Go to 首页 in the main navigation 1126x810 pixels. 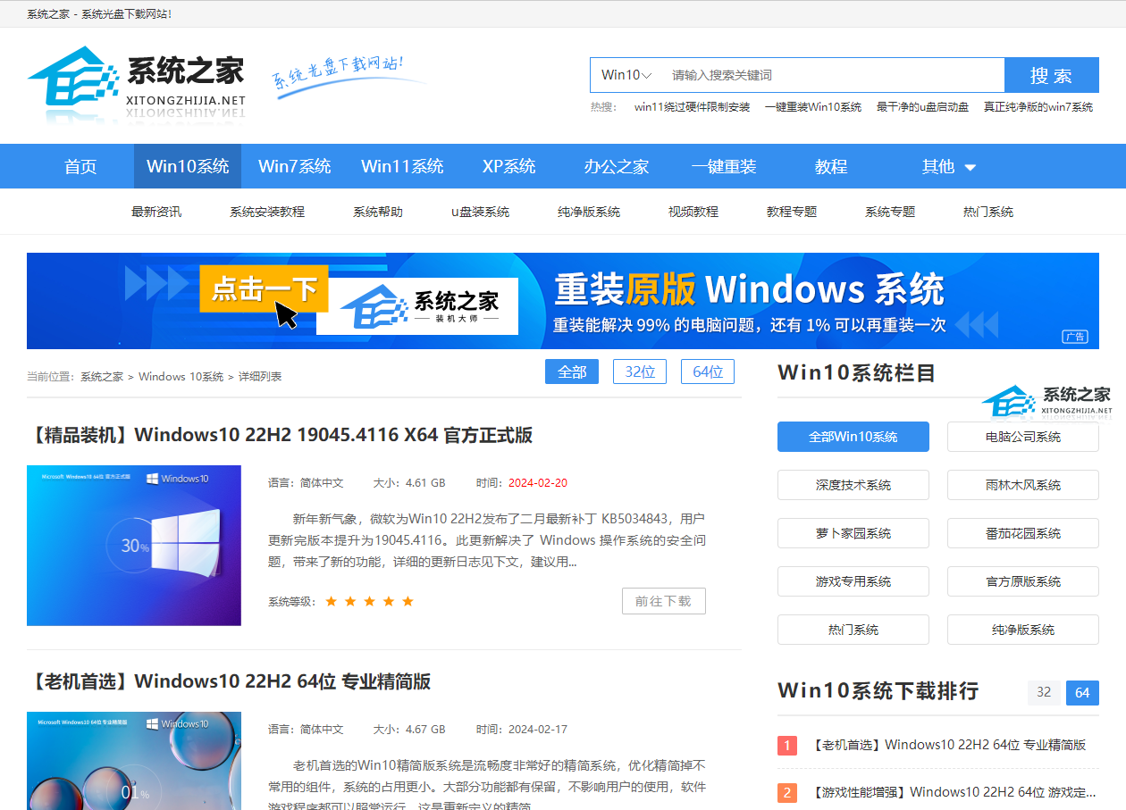click(x=80, y=166)
